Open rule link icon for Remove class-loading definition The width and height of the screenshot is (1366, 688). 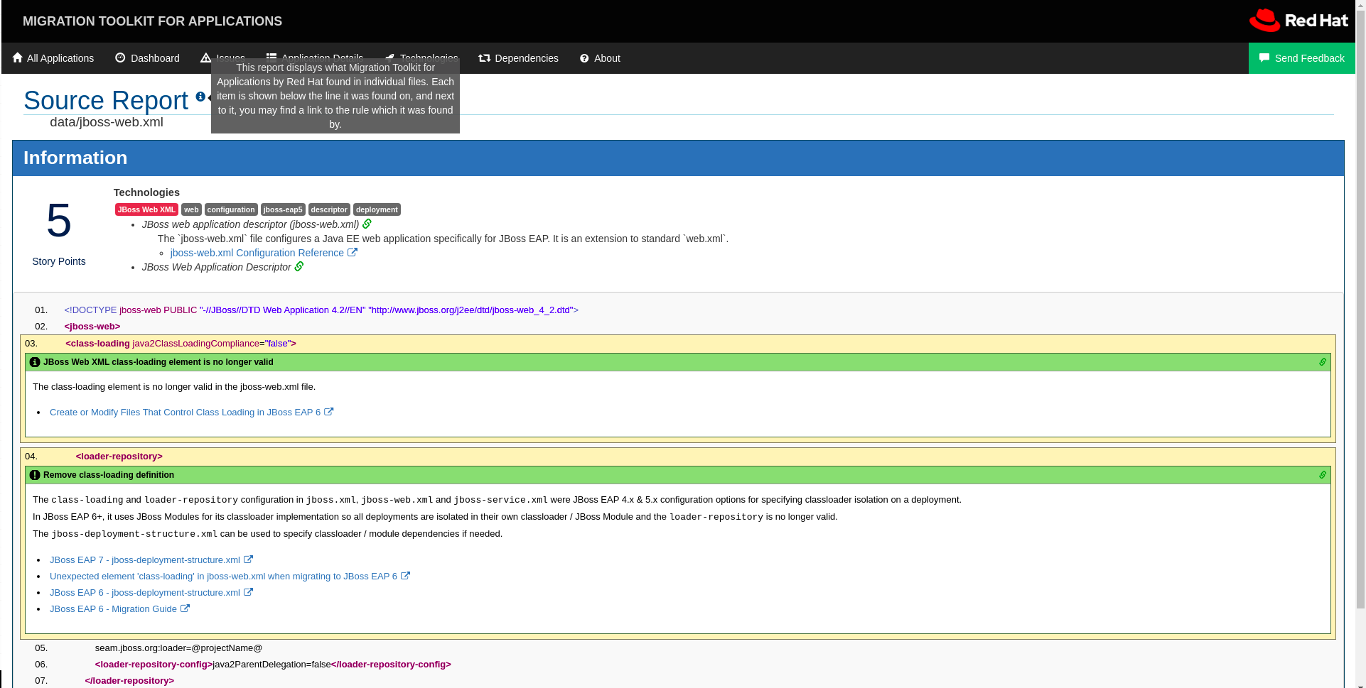pyautogui.click(x=1322, y=475)
